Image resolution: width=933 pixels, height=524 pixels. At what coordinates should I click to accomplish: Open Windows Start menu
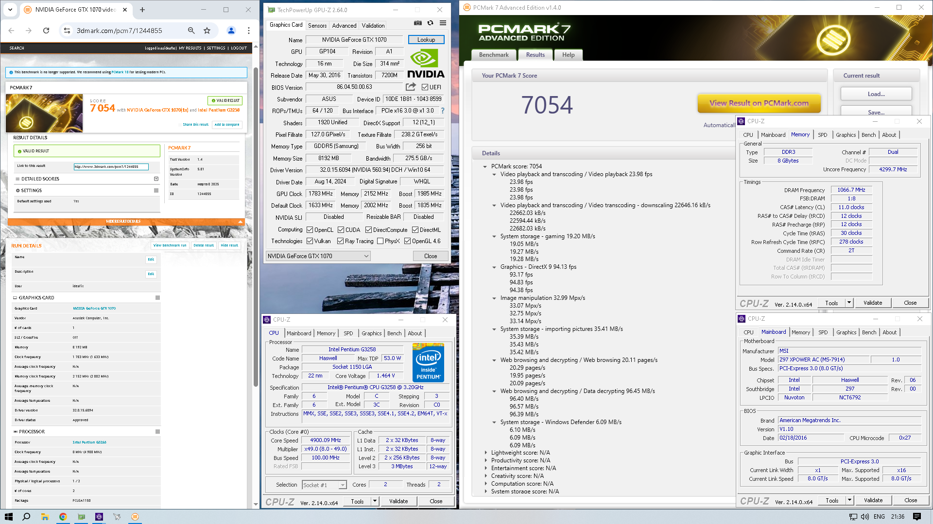coord(8,517)
